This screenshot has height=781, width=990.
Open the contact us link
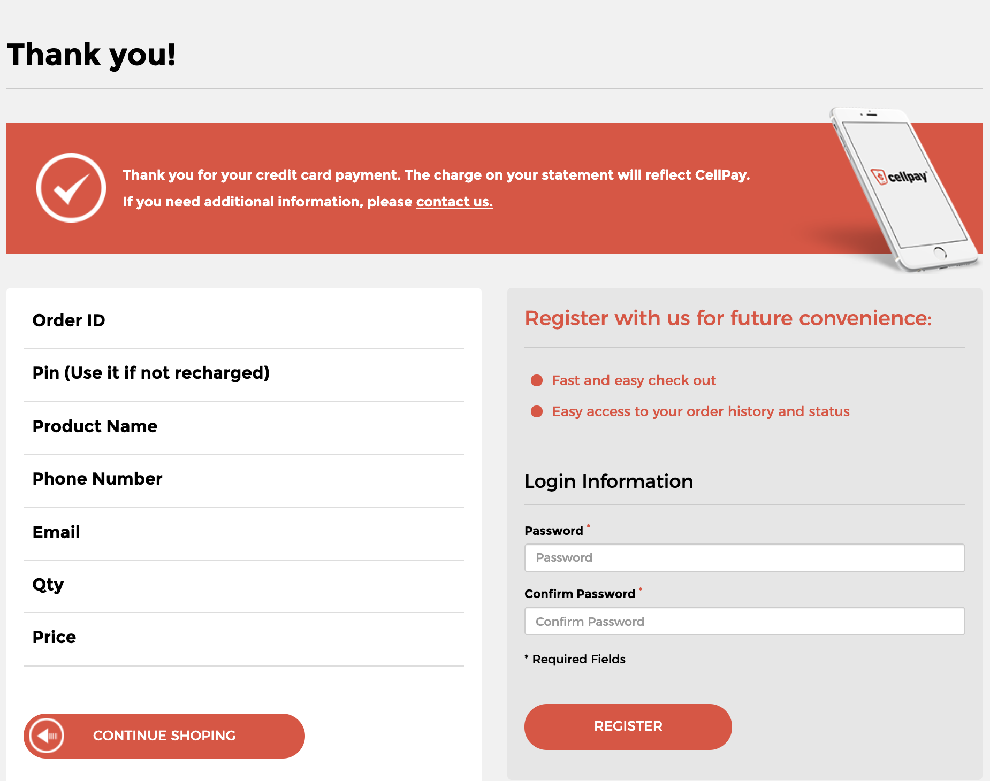[x=454, y=202]
